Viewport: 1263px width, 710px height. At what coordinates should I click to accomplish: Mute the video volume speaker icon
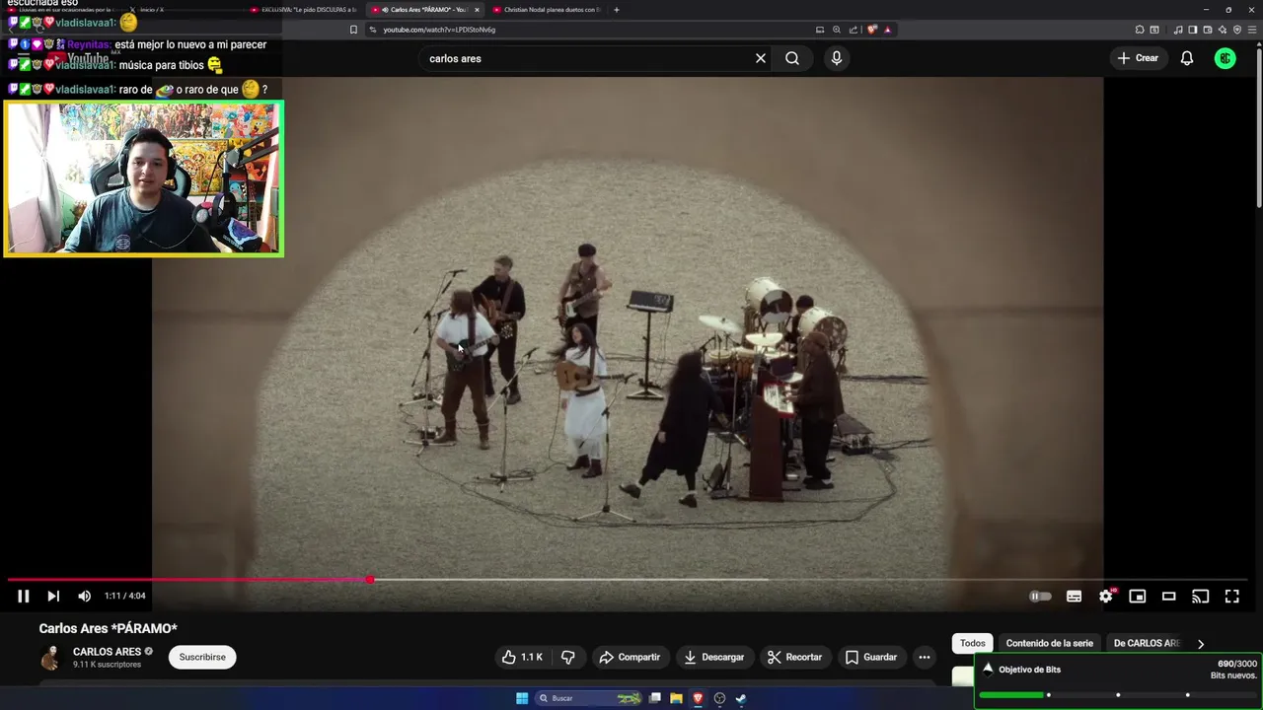[84, 596]
